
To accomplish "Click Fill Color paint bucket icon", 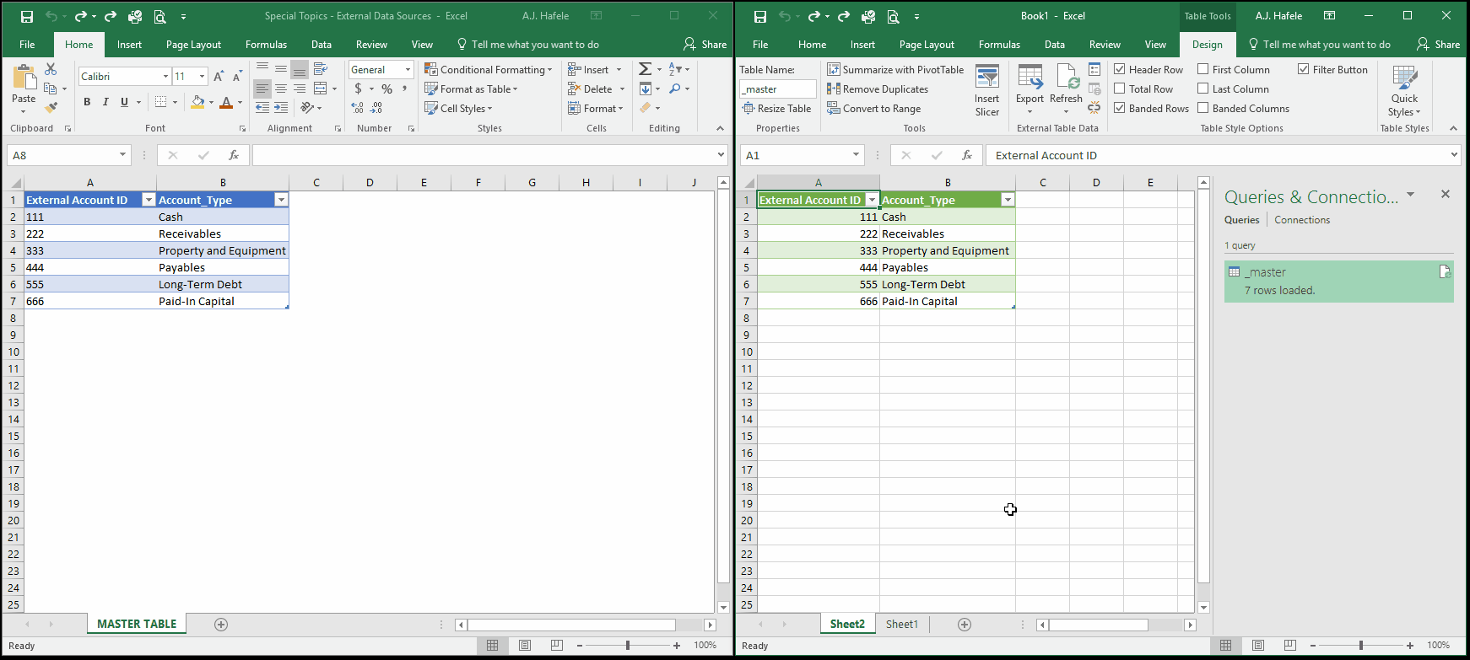I will coord(197,102).
